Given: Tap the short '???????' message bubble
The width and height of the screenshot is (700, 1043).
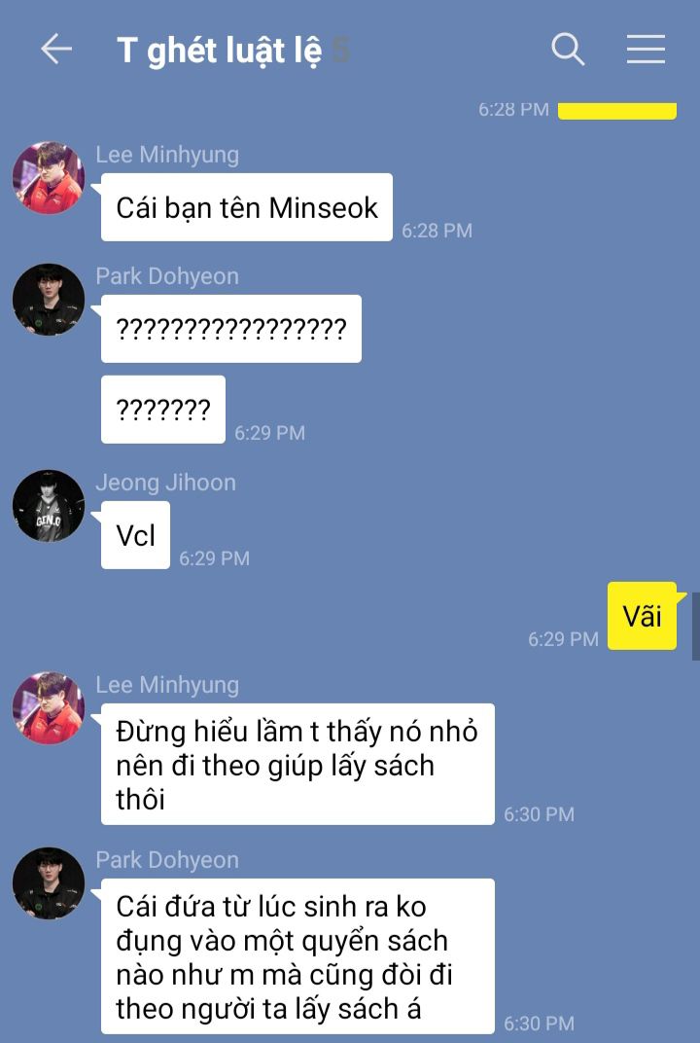Looking at the screenshot, I should (x=163, y=409).
